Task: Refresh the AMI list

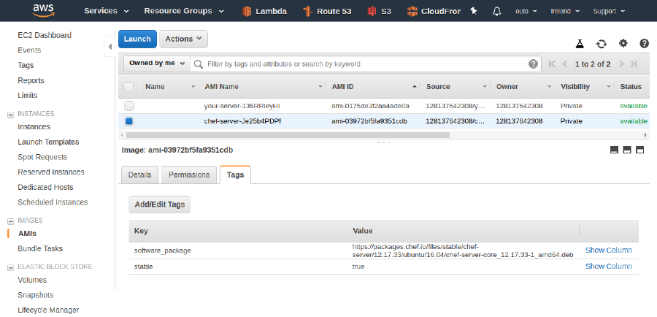Action: point(602,44)
